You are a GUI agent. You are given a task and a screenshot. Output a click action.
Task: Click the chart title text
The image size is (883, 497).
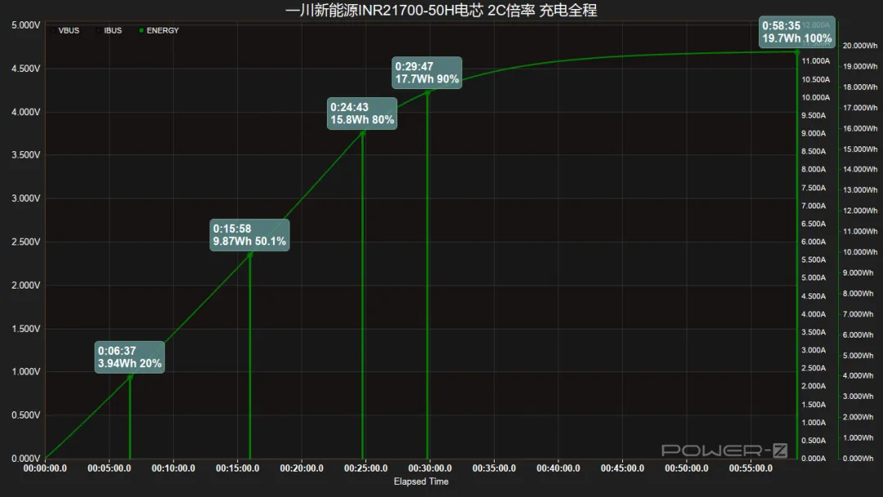441,10
